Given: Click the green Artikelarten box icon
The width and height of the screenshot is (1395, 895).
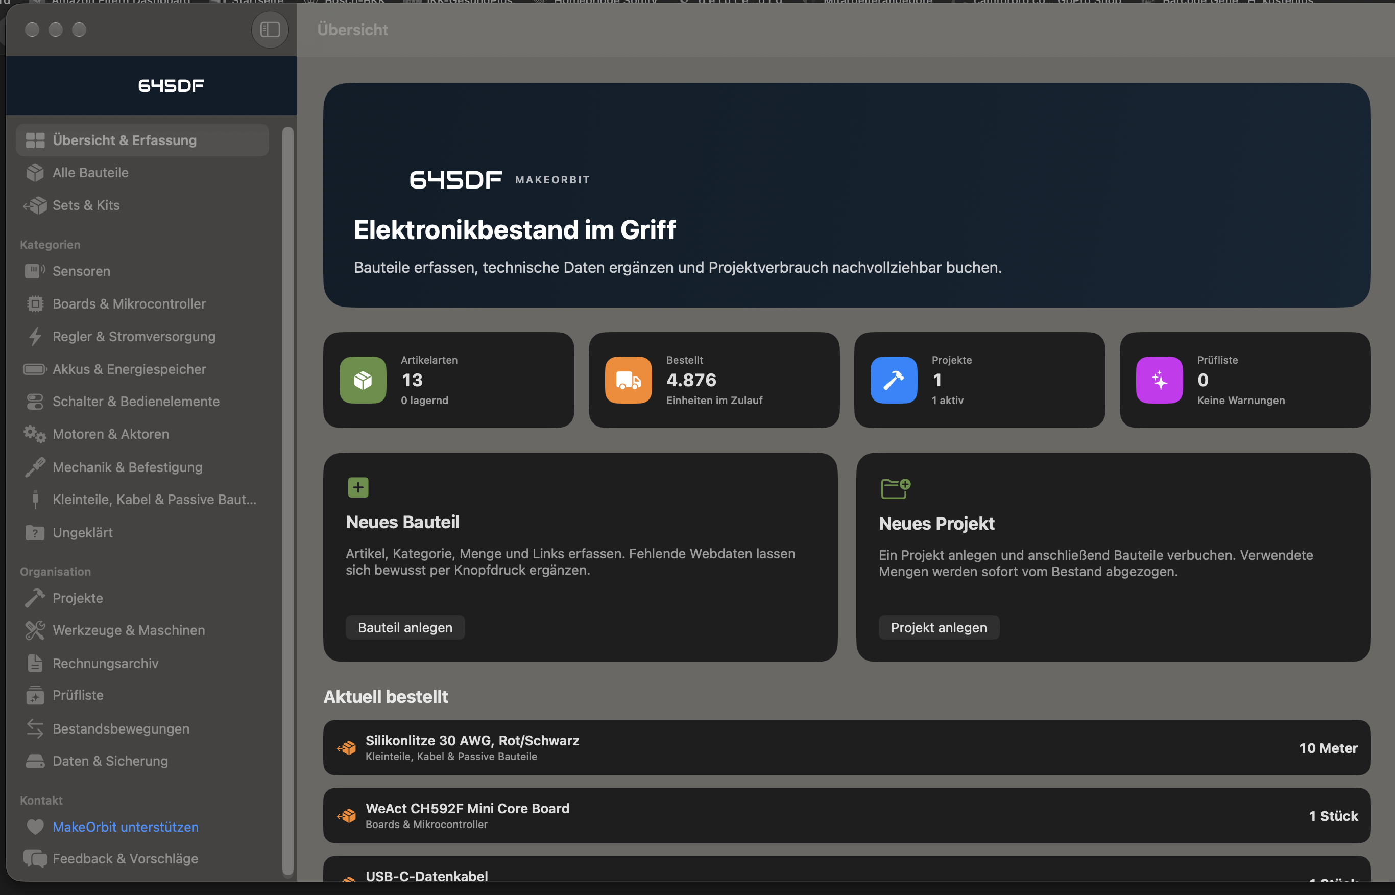Looking at the screenshot, I should [x=363, y=380].
